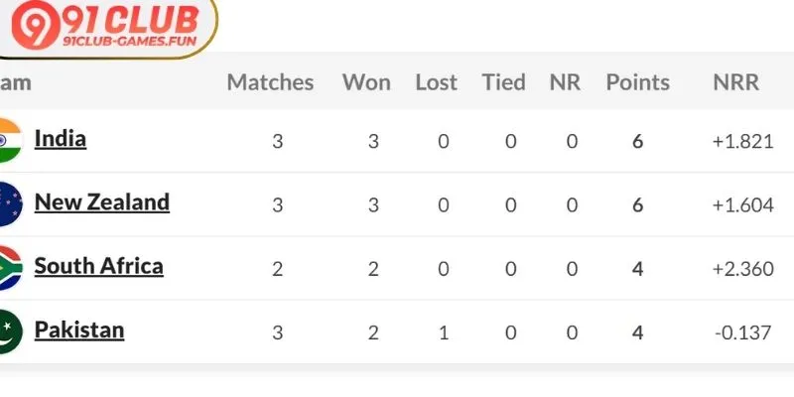
Task: Click the NR column header
Action: coord(565,82)
